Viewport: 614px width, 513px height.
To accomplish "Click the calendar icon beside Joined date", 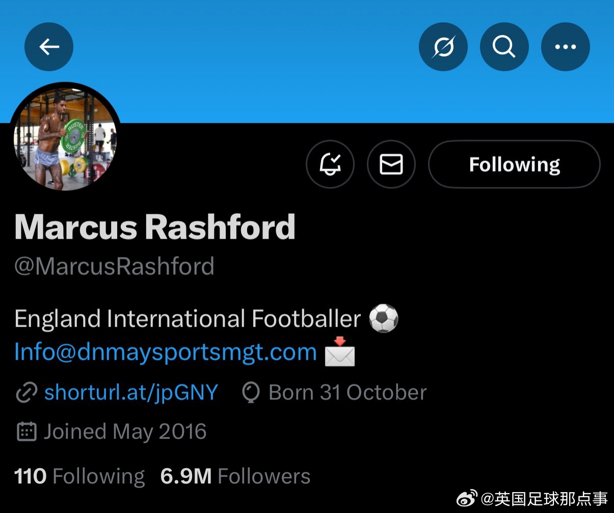I will pos(26,432).
